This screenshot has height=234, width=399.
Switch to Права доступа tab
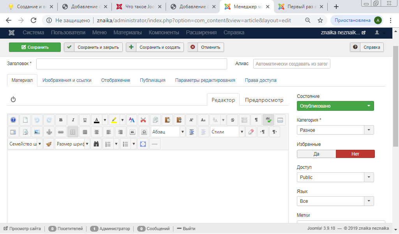click(x=261, y=80)
